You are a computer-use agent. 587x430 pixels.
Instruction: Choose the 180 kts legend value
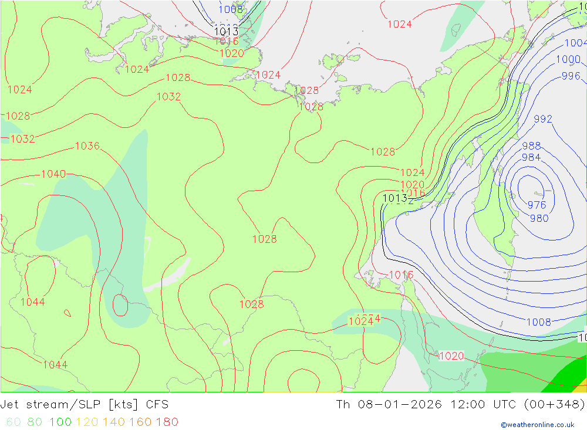click(x=167, y=422)
